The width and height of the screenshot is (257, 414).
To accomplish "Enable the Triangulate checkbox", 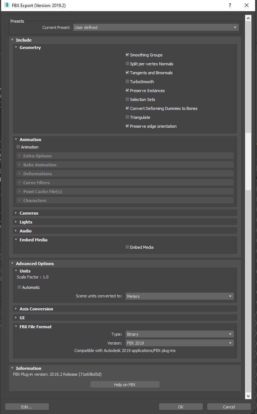I will [127, 117].
